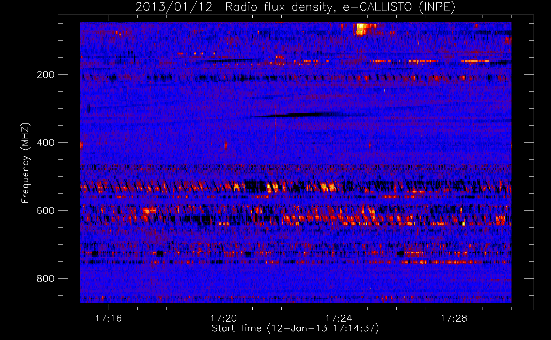Click the bright yellow burst near top of spectrogram
Viewport: 551px width, 340px height.
pos(361,29)
